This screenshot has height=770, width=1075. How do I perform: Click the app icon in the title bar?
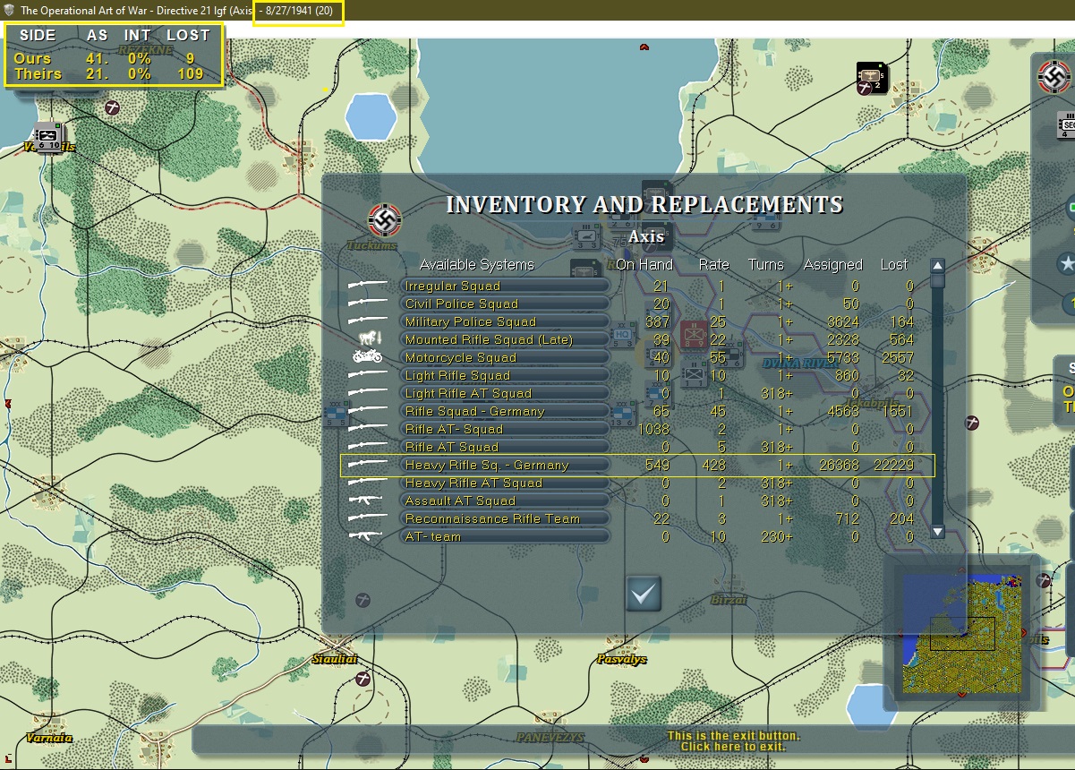click(9, 10)
